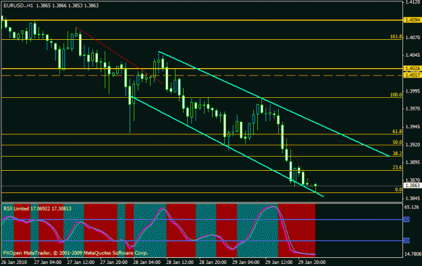Click the 61.8 Fibonacci level label
This screenshot has height=266, width=422.
tap(397, 132)
